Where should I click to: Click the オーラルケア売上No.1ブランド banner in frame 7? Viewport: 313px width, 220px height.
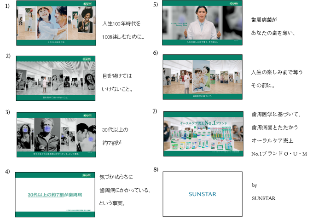(203, 123)
